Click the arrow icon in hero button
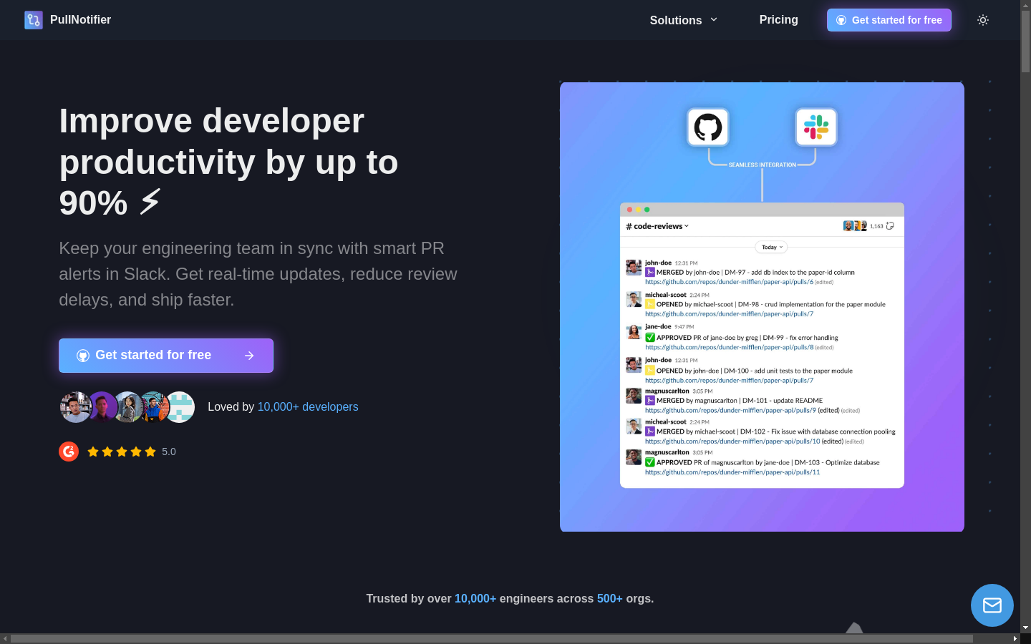 pyautogui.click(x=249, y=356)
